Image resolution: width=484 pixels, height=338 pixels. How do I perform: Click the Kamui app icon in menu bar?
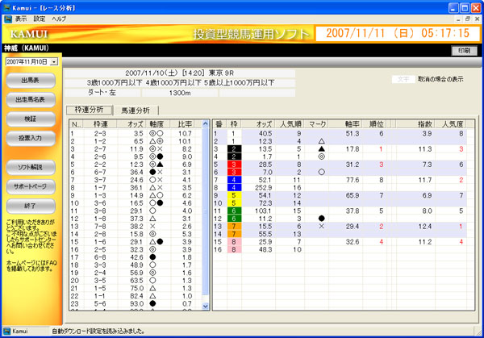pos(7,17)
